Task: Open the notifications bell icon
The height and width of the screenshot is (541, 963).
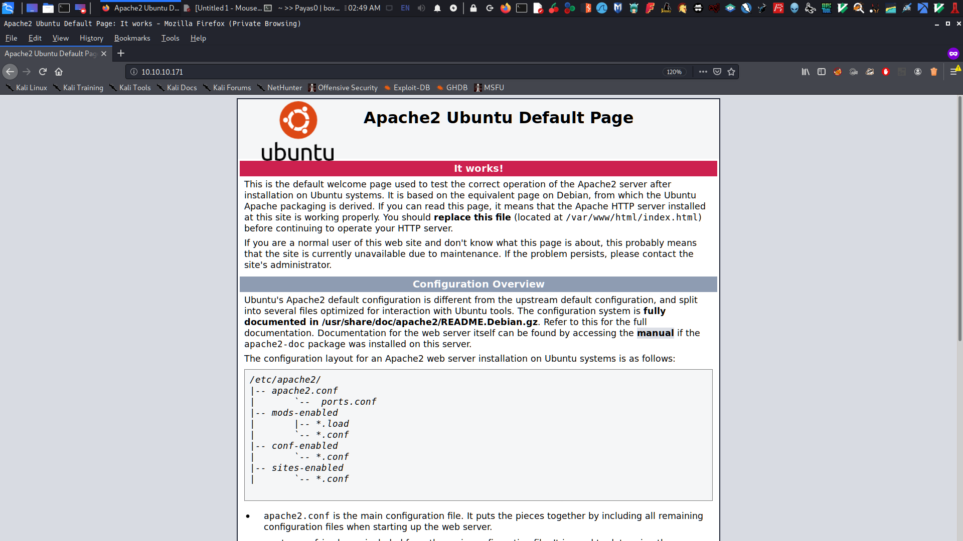Action: [437, 8]
